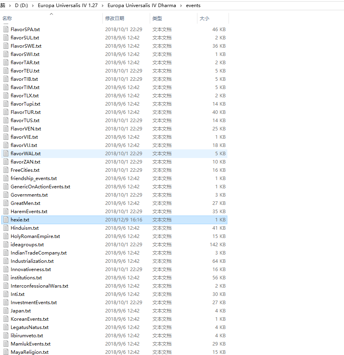Click the flavorSUL.txt file icon

6,37
